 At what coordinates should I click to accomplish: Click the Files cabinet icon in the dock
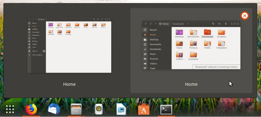[x=76, y=109]
